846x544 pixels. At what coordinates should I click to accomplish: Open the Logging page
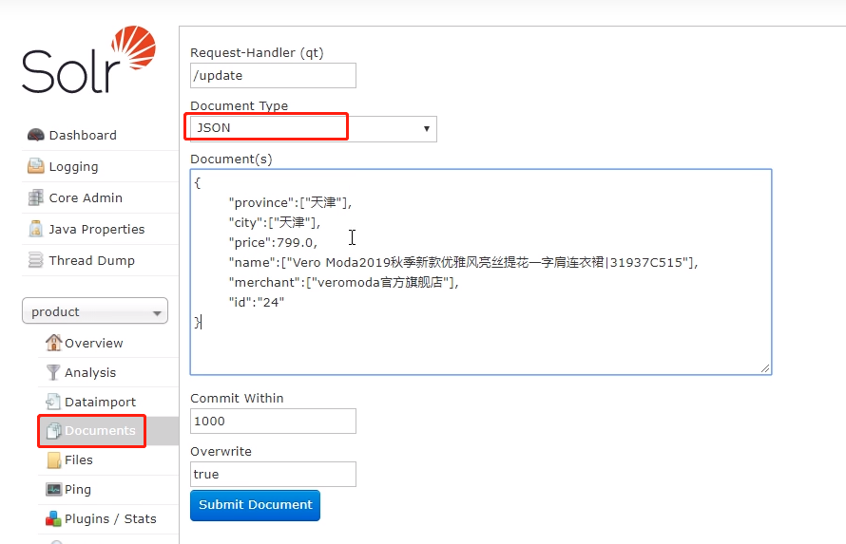click(73, 166)
